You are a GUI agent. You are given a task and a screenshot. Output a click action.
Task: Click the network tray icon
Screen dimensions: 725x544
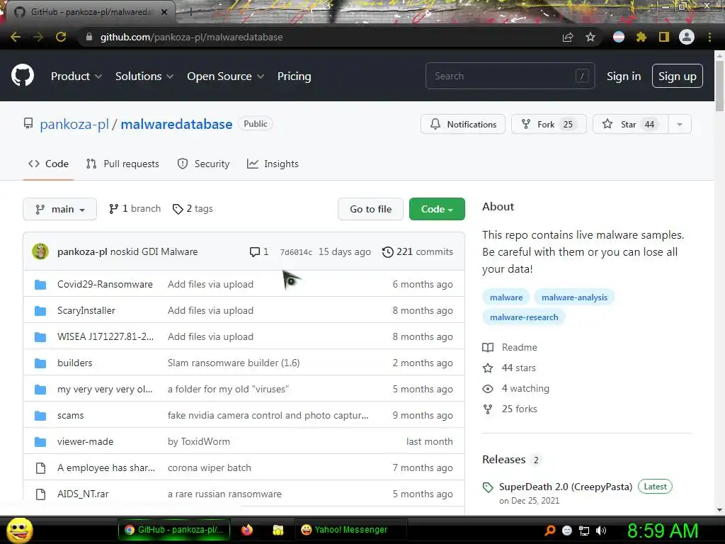click(x=584, y=531)
